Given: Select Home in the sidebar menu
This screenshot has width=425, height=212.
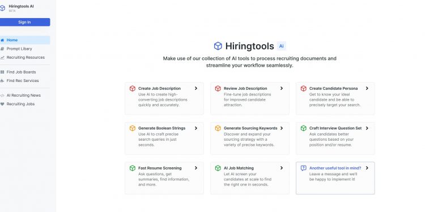Looking at the screenshot, I should [25, 40].
